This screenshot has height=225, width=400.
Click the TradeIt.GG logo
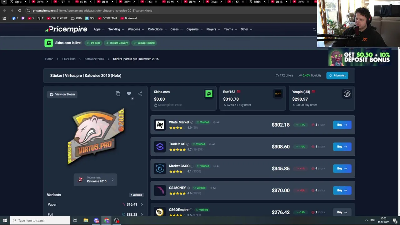pos(160,147)
